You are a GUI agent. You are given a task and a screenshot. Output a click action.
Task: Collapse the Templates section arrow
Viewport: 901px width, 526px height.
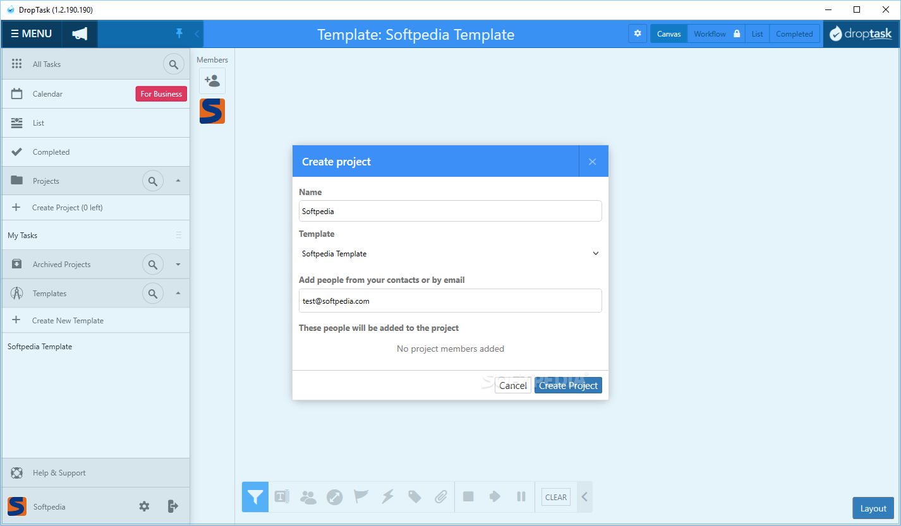tap(178, 294)
